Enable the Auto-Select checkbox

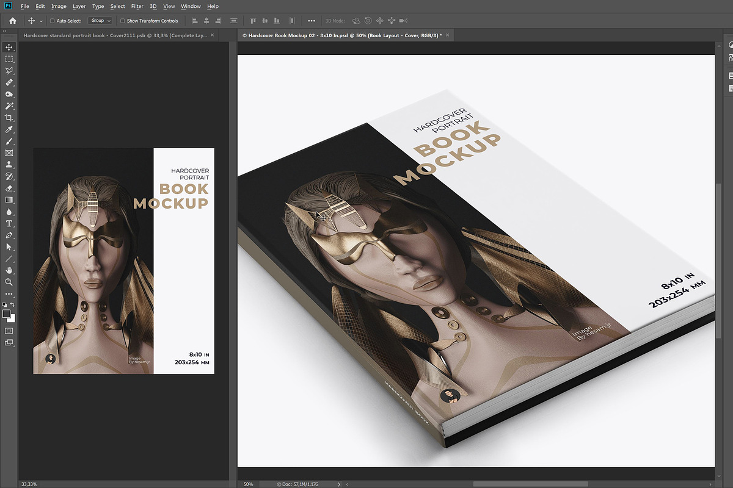pyautogui.click(x=52, y=21)
